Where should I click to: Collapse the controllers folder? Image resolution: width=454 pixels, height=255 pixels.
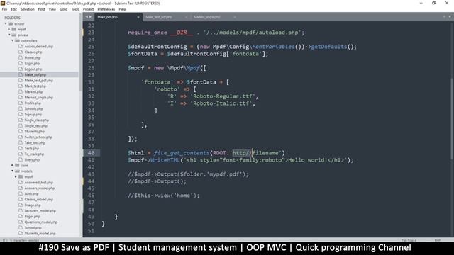pyautogui.click(x=13, y=41)
